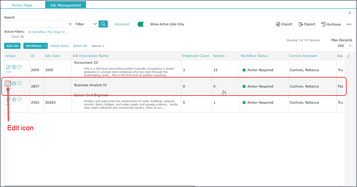Open more options ellipsis in top right
This screenshot has height=187, width=357.
(x=349, y=24)
